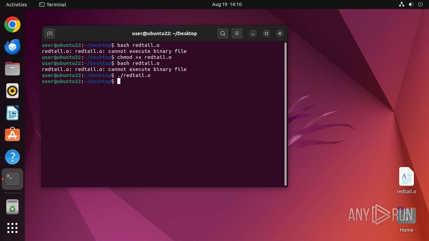Maximize the terminal window
This screenshot has height=241, width=429.
tap(266, 33)
